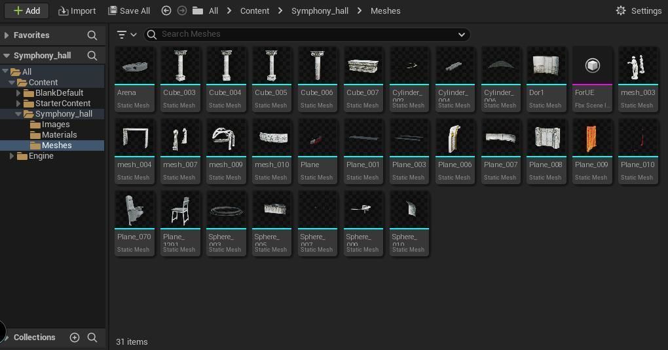Select the Cube_004 column mesh
668x350 pixels.
pyautogui.click(x=226, y=79)
